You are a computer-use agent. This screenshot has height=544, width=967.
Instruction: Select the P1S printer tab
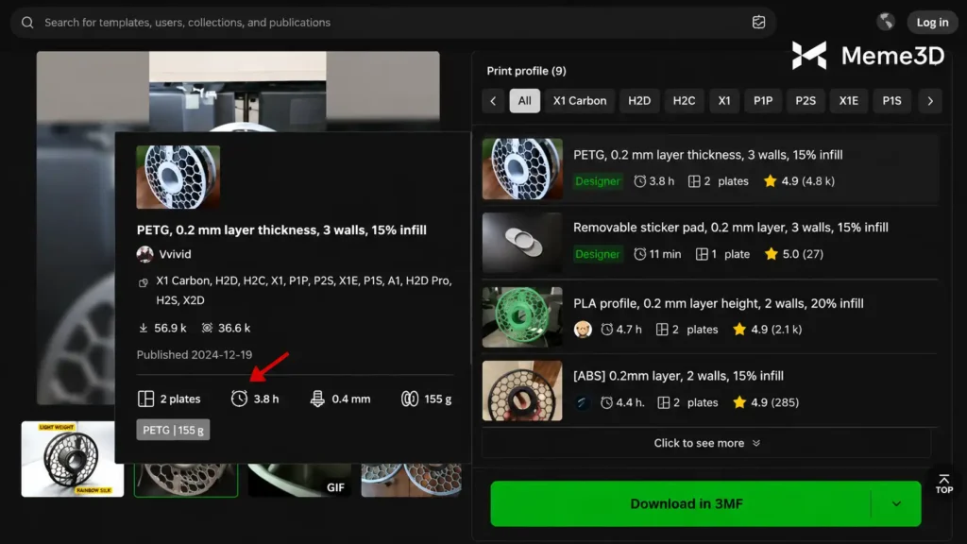point(891,100)
